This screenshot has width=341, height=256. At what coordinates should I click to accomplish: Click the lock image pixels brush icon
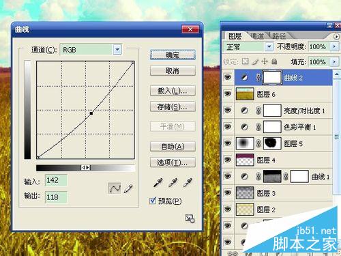click(255, 61)
